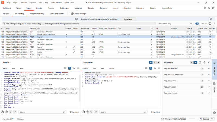Click the Request search input field
This screenshot has width=217, height=122.
(x=42, y=112)
